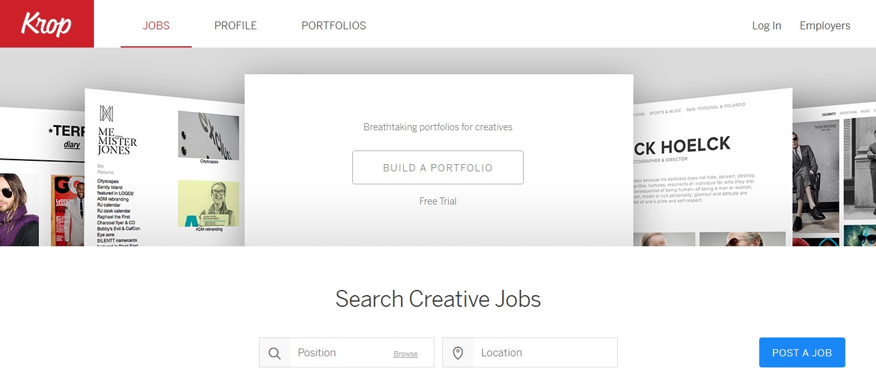
Task: Click the Me Mister Jones monogram logo
Action: click(106, 113)
